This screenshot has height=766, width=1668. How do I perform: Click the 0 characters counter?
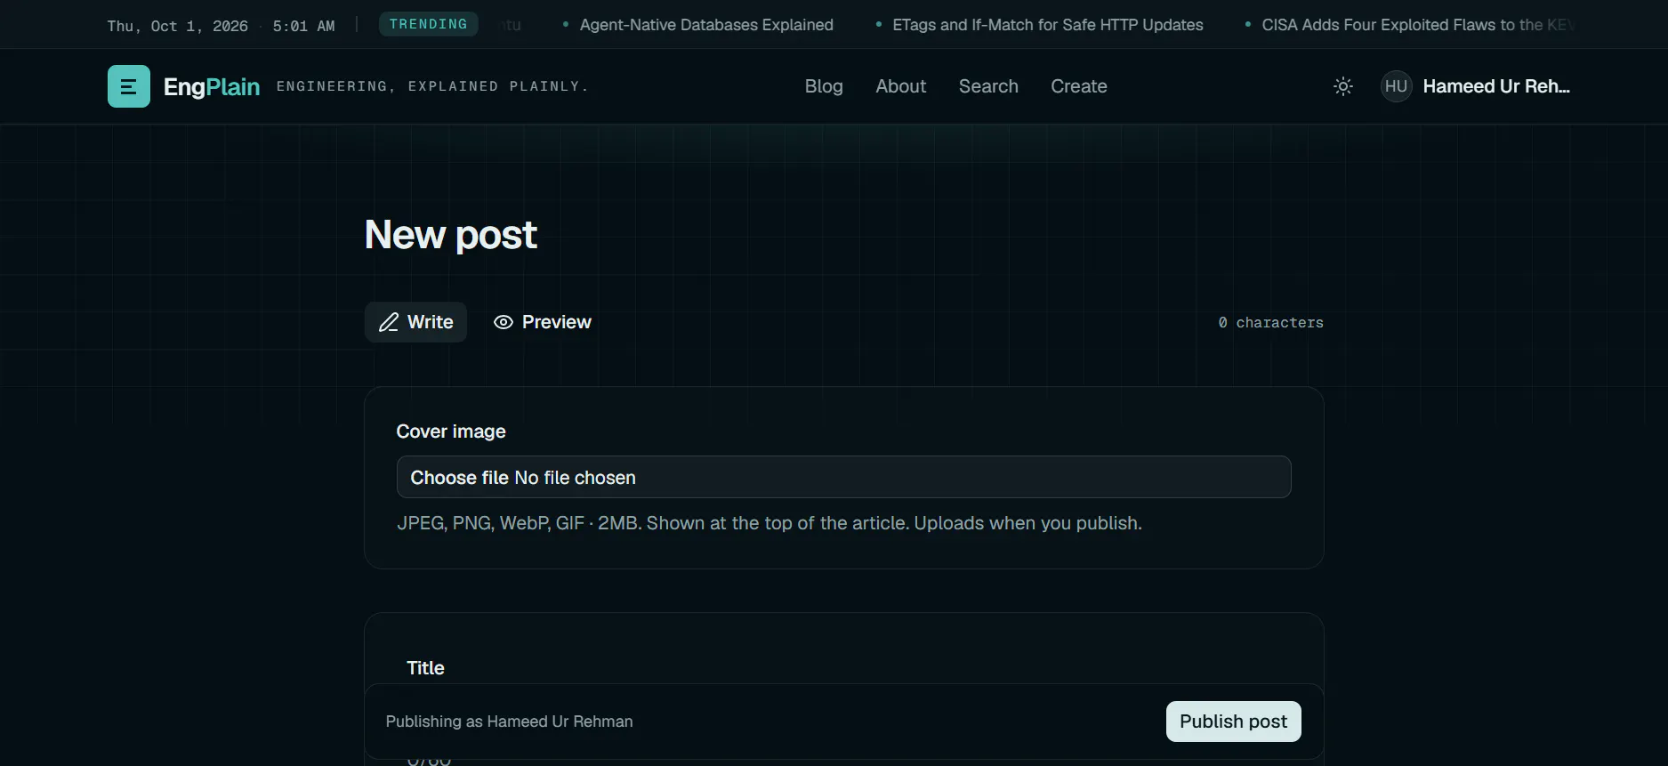1270,323
